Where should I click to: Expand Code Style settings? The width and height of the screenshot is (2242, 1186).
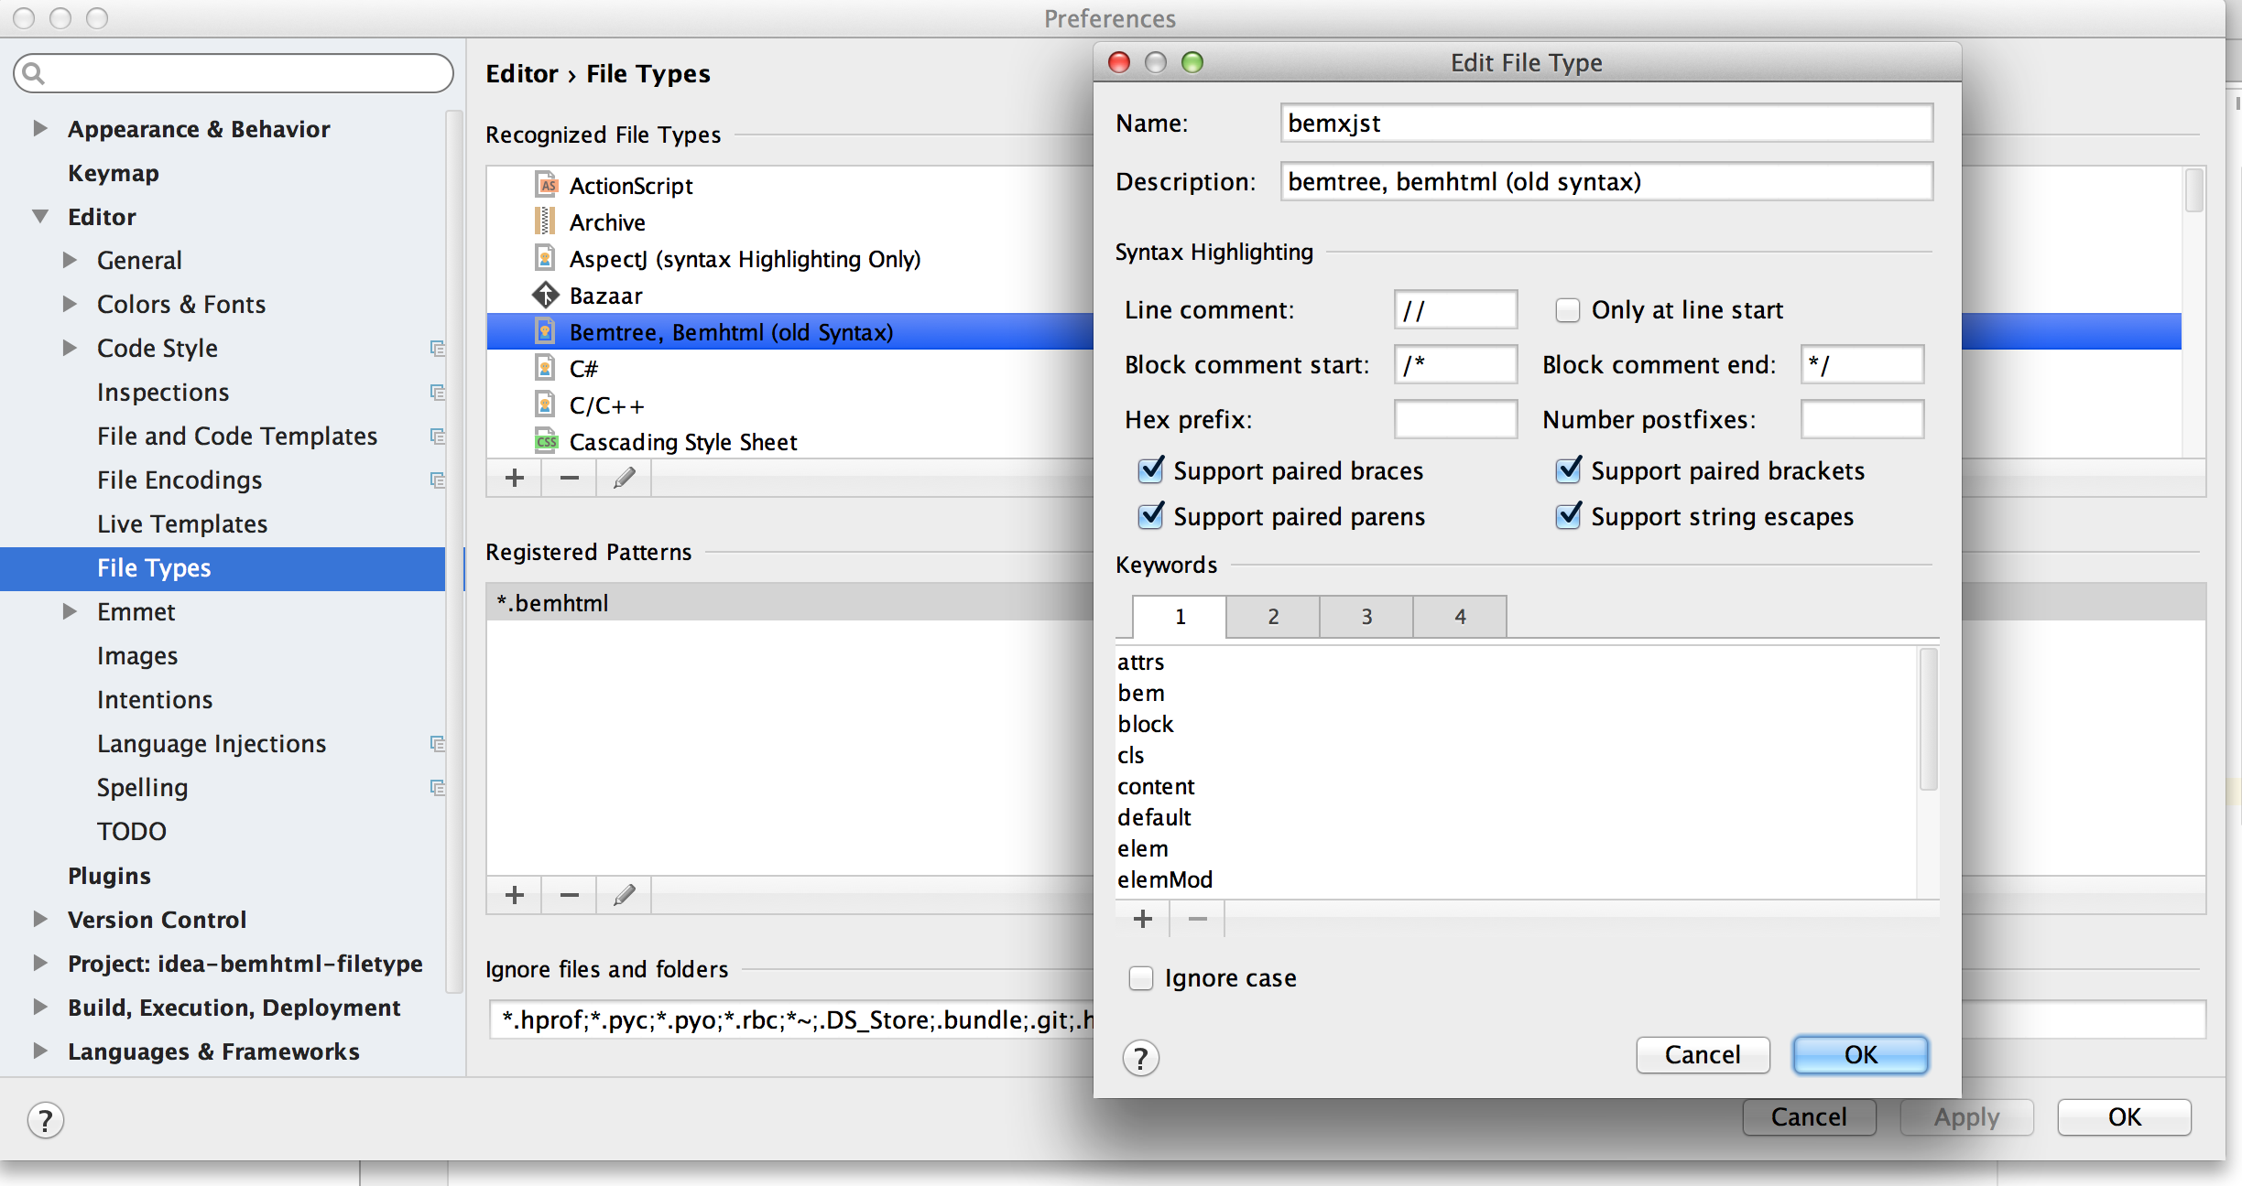69,348
